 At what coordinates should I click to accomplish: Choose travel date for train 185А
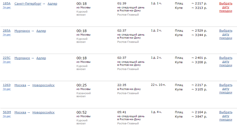(225, 7)
